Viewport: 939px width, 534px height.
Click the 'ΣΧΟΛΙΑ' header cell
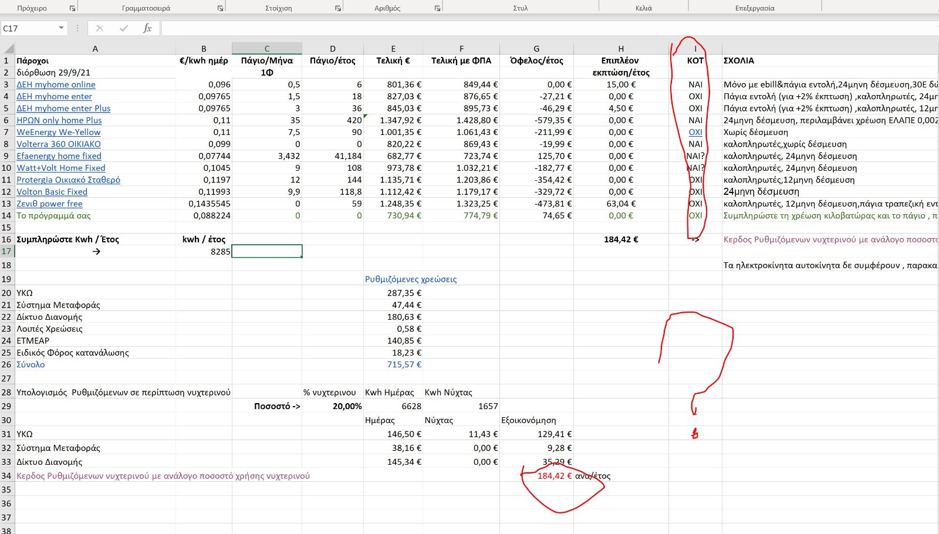point(830,60)
